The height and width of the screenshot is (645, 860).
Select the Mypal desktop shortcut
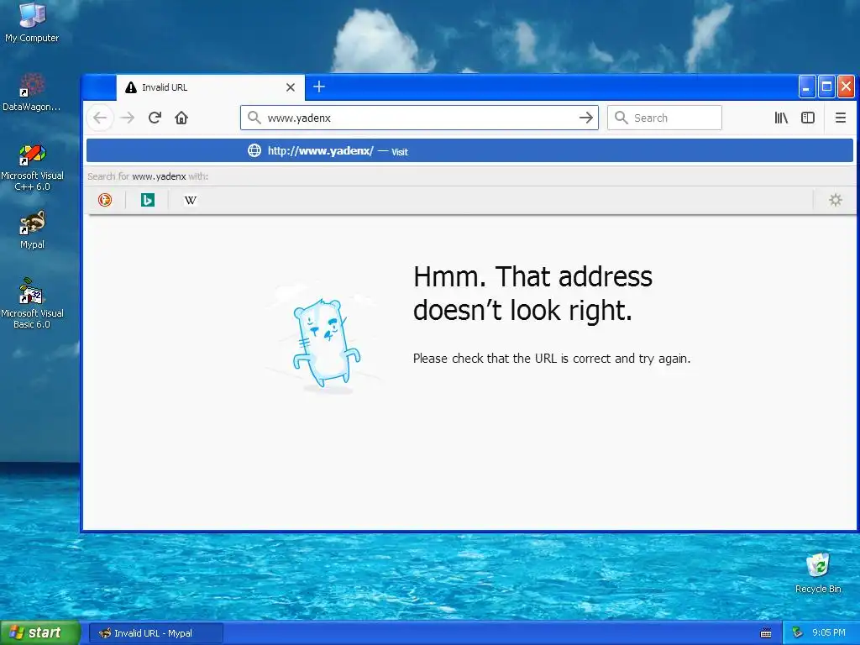(33, 230)
